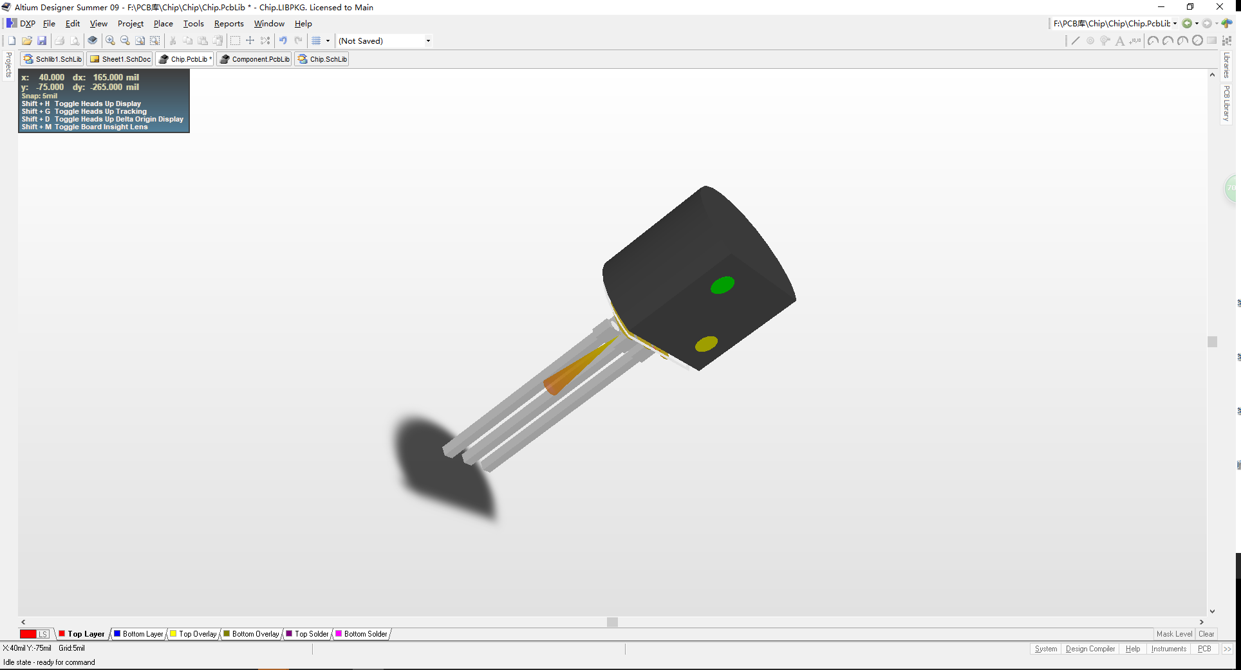Zoom to selected area icon
Screen dimensions: 1241x670
[155, 41]
